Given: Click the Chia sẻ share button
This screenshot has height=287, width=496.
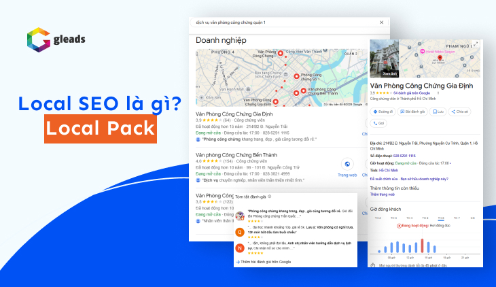Looking at the screenshot, I should click(x=459, y=112).
